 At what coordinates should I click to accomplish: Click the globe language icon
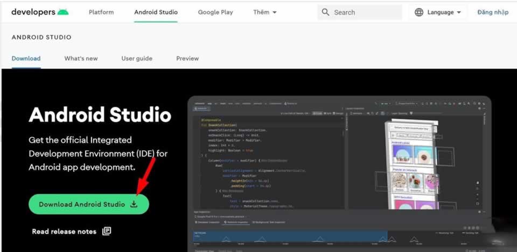pos(419,12)
